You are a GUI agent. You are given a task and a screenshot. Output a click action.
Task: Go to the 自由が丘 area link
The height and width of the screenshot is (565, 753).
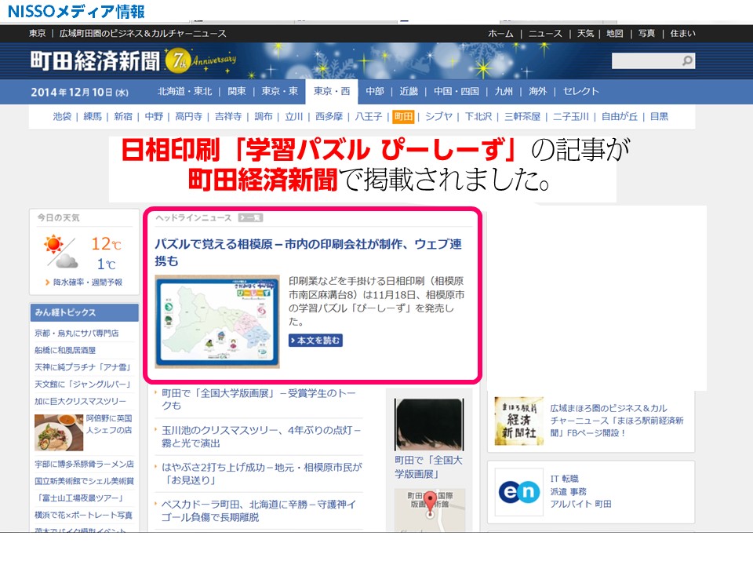(620, 117)
